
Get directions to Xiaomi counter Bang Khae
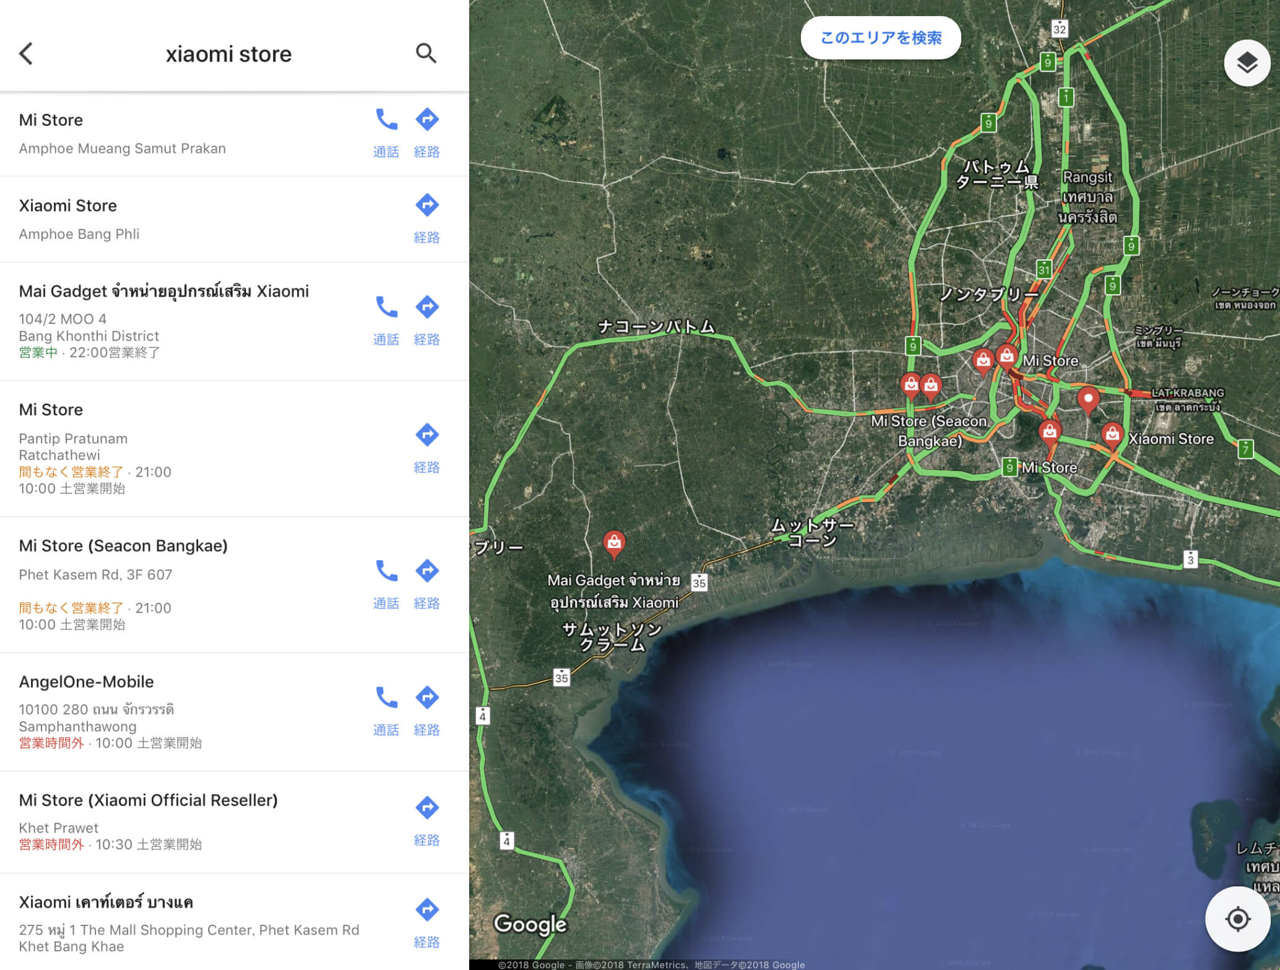point(426,910)
